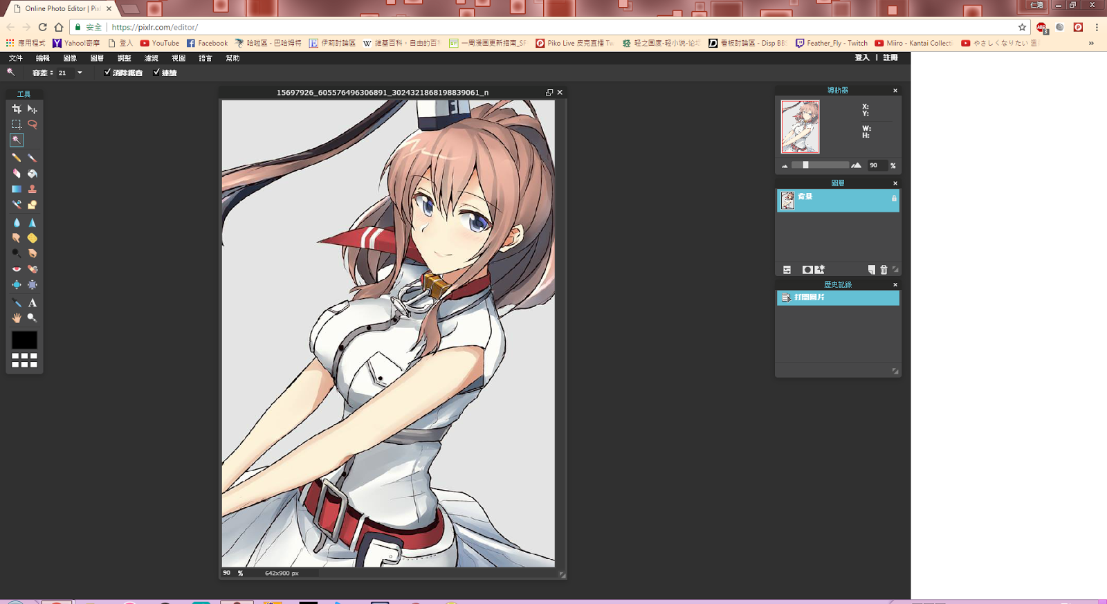This screenshot has height=604, width=1107.
Task: Select the Eraser tool
Action: 17,174
